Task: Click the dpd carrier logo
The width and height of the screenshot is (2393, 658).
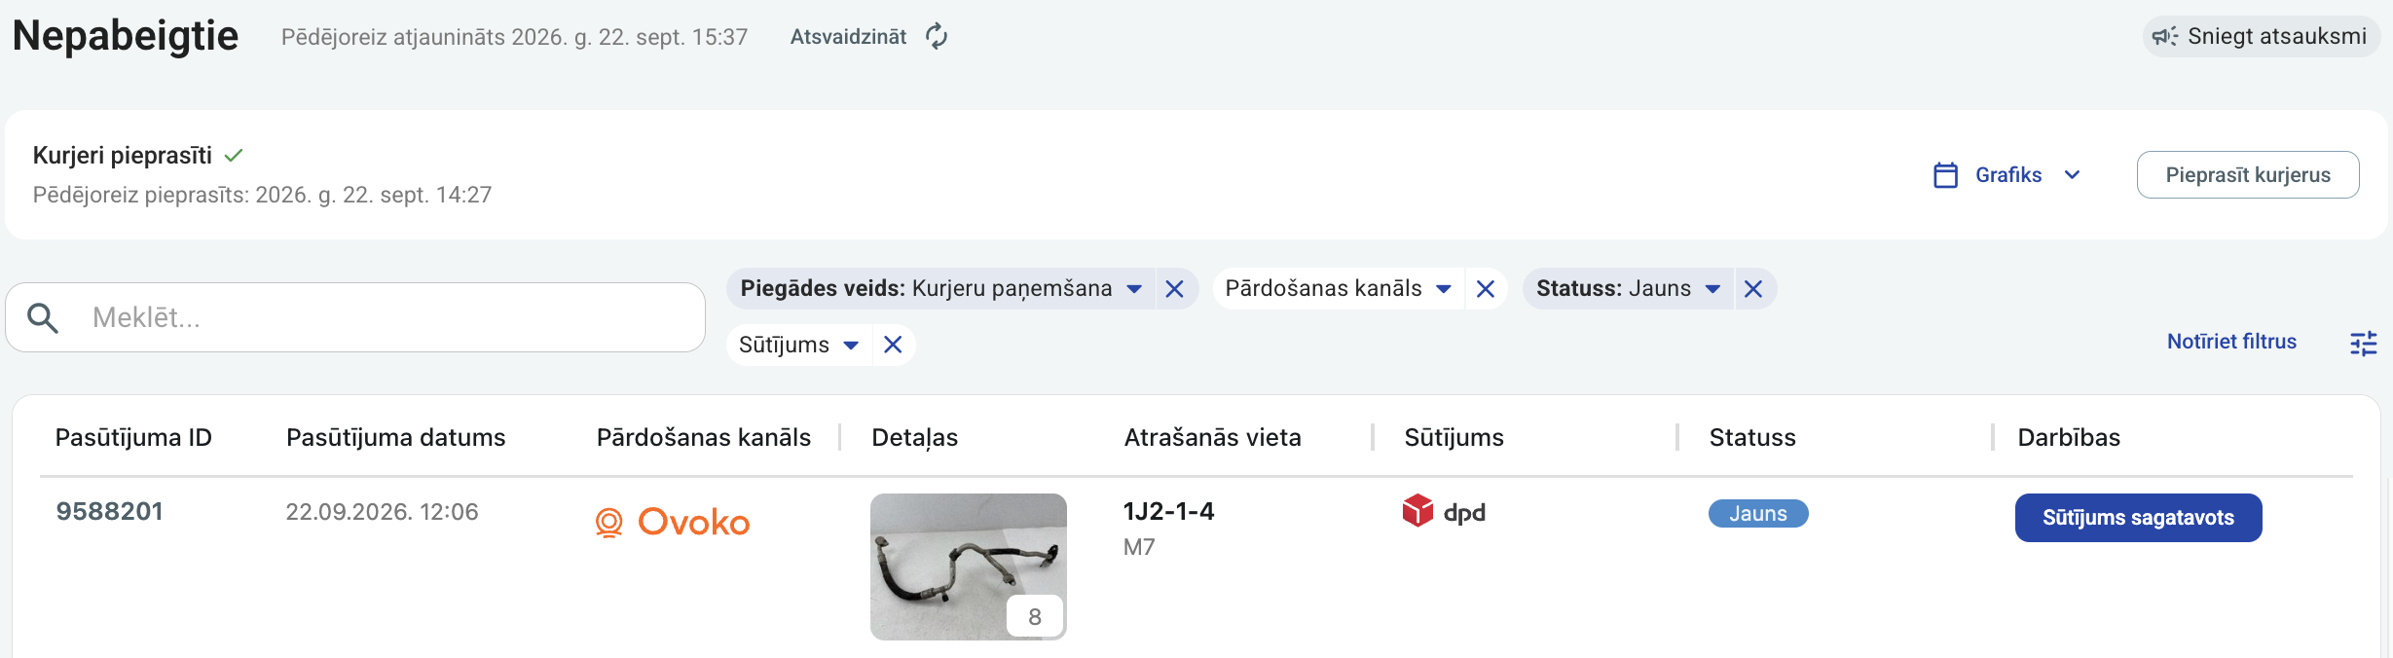Action: [1444, 511]
